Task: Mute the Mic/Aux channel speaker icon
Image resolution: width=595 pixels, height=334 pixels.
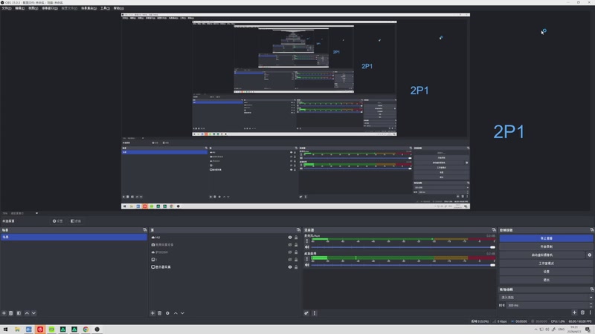Action: click(x=307, y=247)
